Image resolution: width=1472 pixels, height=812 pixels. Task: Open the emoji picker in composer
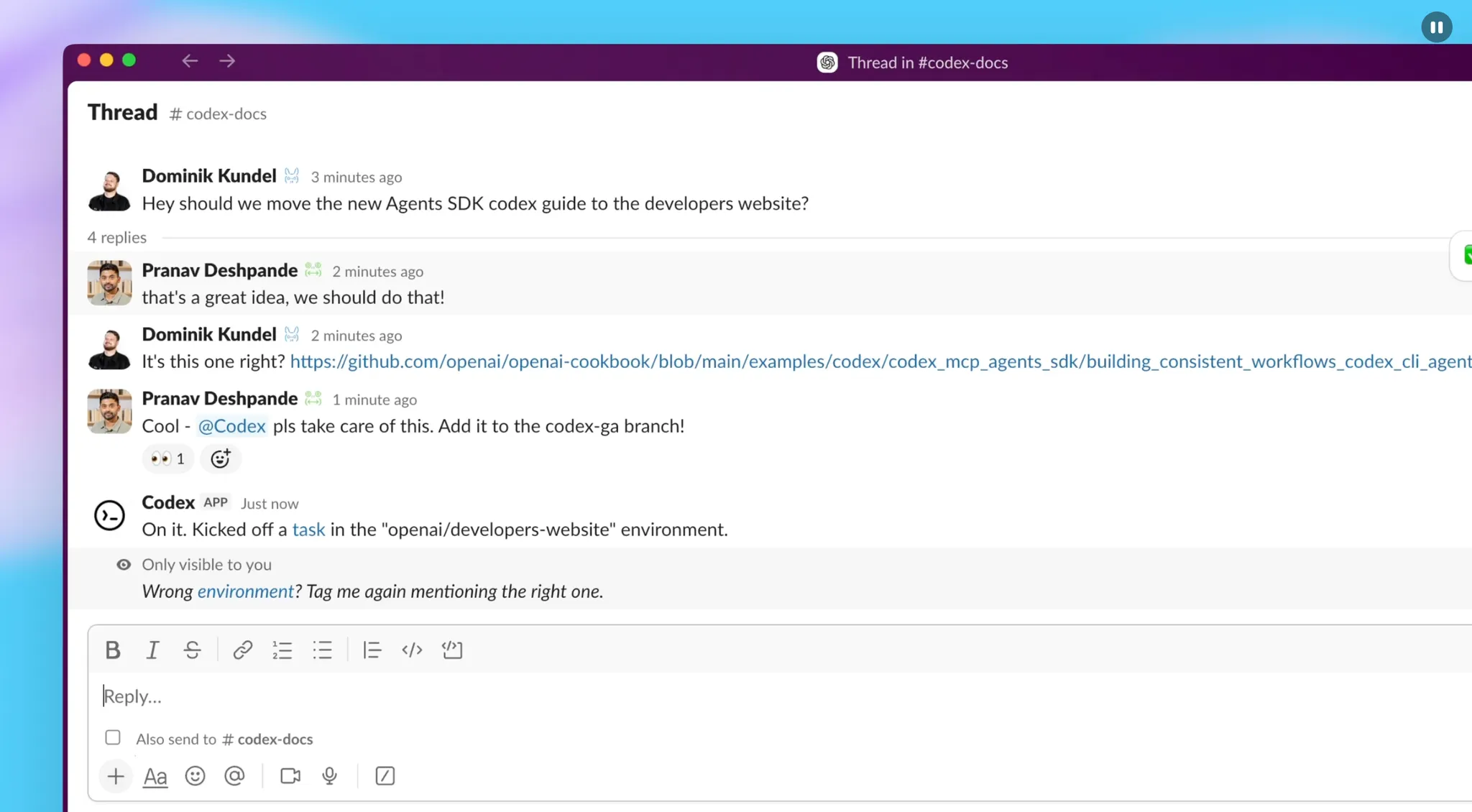[x=195, y=776]
